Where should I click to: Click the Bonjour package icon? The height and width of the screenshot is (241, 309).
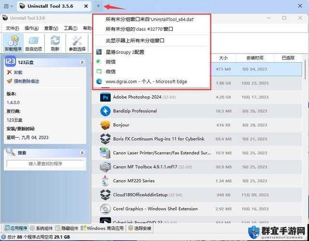[105, 125]
